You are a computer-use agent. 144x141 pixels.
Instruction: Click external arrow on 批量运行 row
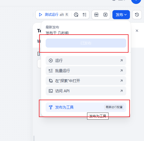coord(121,71)
